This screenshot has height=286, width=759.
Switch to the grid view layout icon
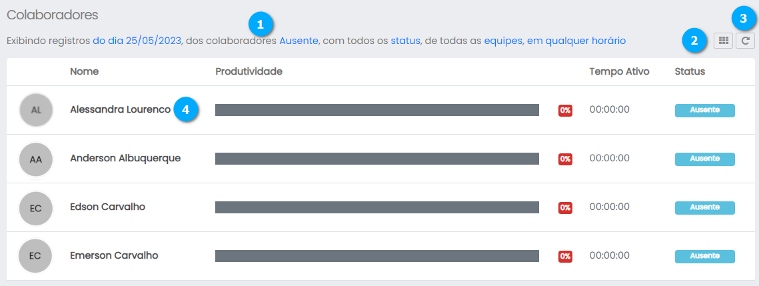click(723, 41)
